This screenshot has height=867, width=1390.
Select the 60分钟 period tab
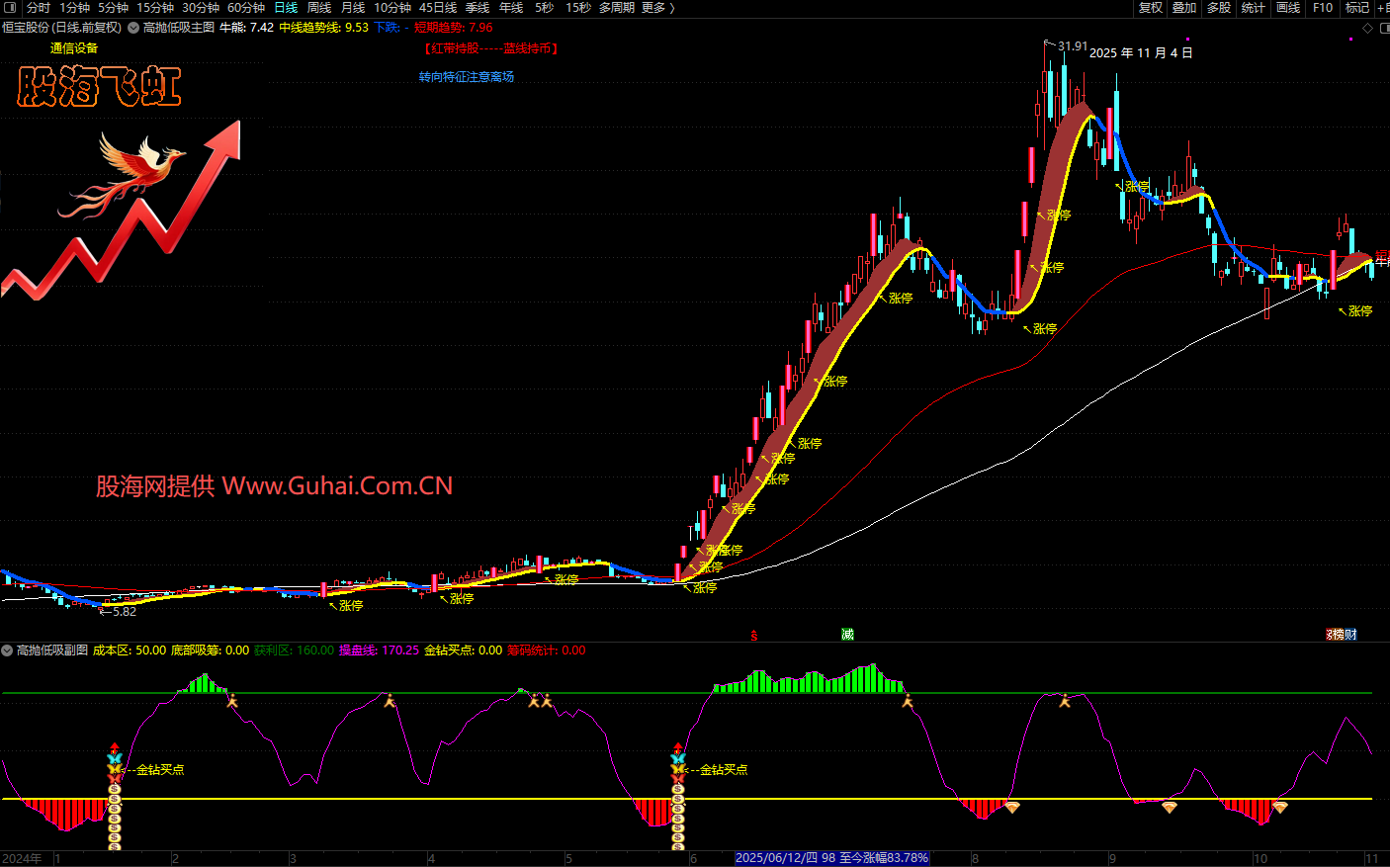[246, 8]
